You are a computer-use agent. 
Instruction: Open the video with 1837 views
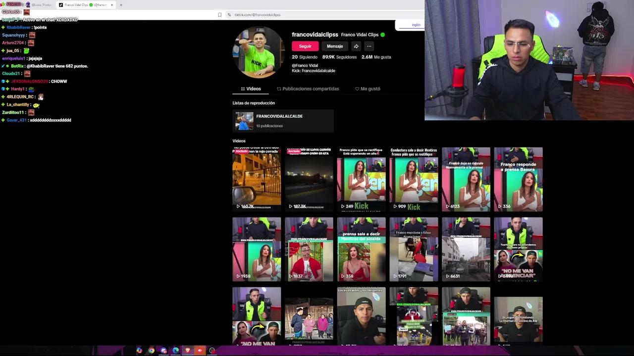(x=309, y=249)
